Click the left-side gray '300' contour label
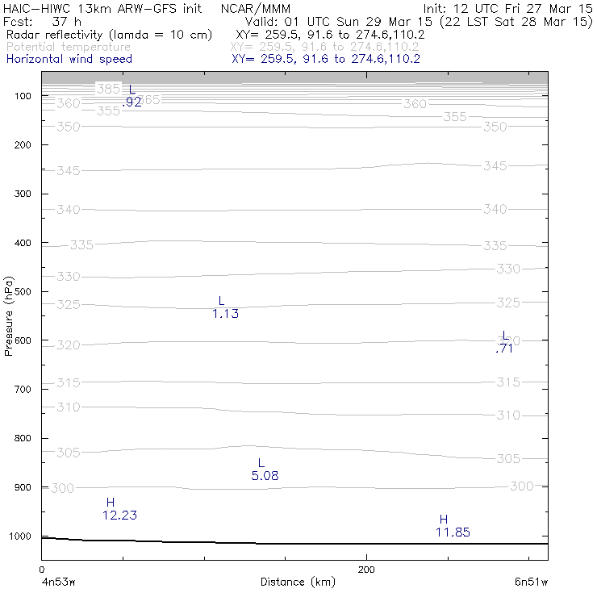This screenshot has height=597, width=597. 62,488
